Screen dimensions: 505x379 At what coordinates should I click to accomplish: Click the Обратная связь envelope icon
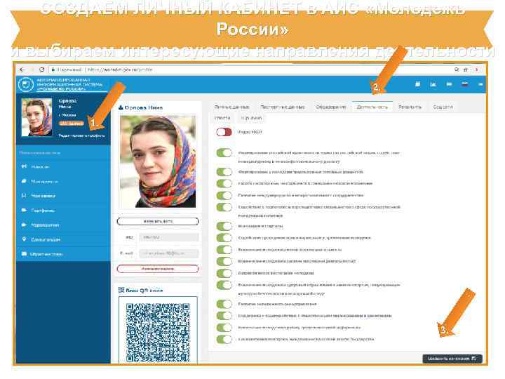coord(24,254)
